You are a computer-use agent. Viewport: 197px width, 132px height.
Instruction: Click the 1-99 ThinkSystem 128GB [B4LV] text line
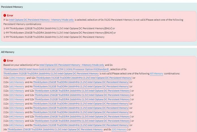59,29
